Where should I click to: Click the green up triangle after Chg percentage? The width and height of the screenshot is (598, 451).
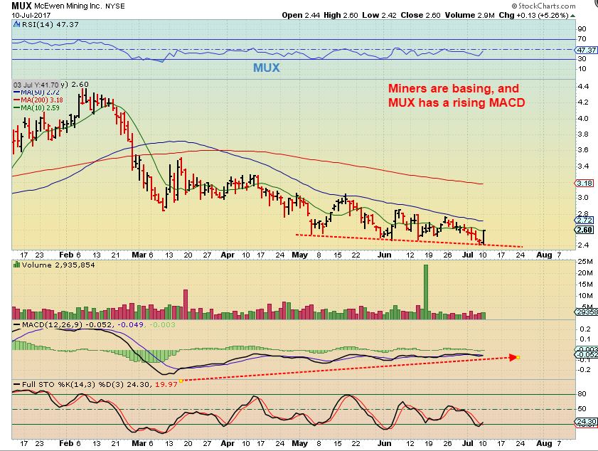(573, 16)
